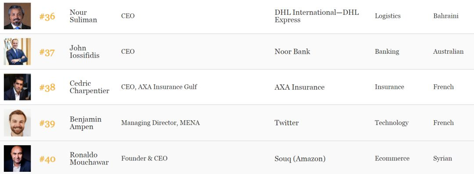Screen dimensions: 474x174
Task: Click the name Ronaldo Mouchawar
Action: pos(89,158)
